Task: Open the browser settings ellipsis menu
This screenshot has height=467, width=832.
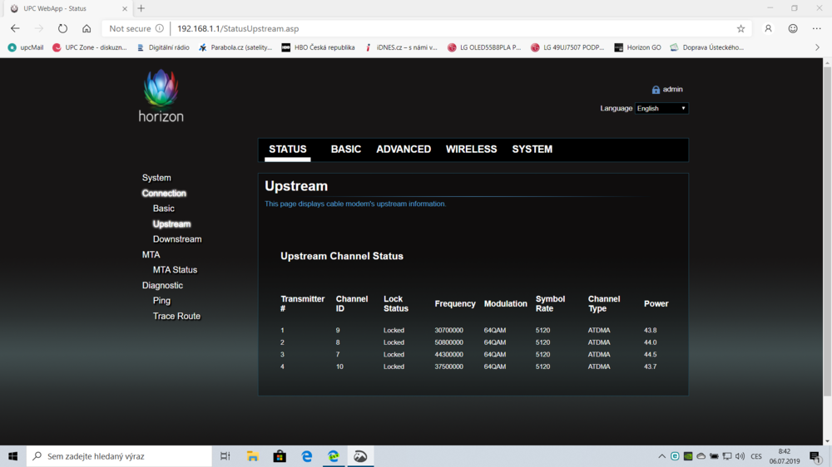Action: click(816, 28)
